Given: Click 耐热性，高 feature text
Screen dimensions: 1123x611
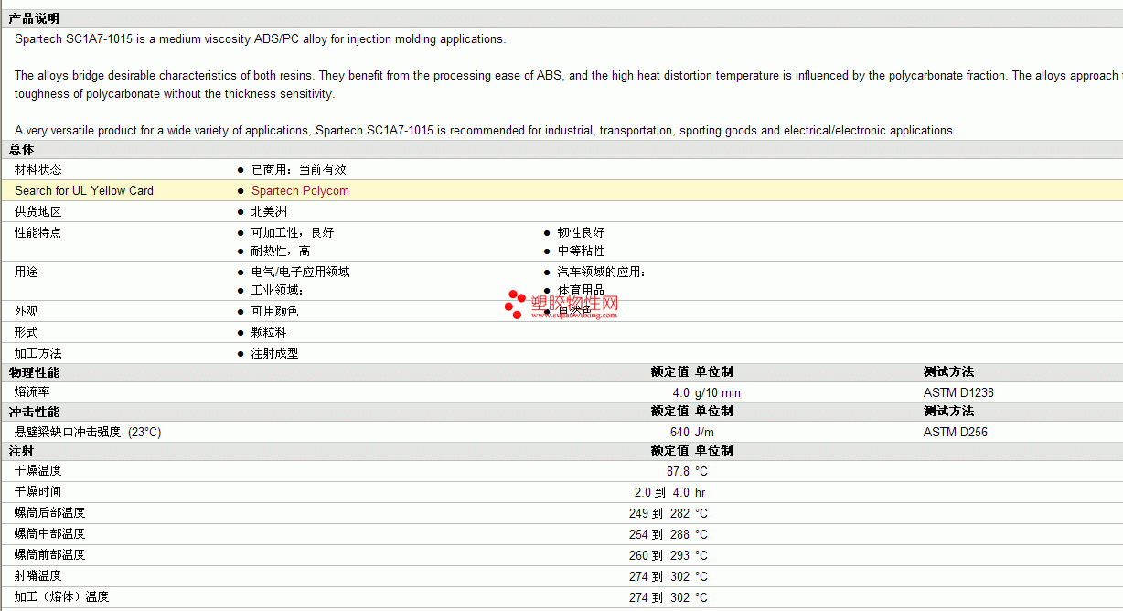Looking at the screenshot, I should coord(281,252).
